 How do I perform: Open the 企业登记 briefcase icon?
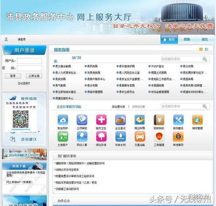click(120, 120)
